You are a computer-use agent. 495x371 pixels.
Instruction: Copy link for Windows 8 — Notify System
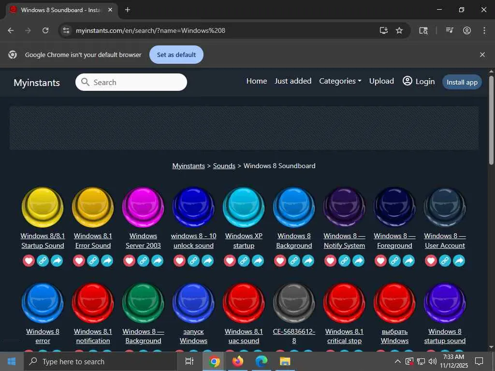(344, 260)
